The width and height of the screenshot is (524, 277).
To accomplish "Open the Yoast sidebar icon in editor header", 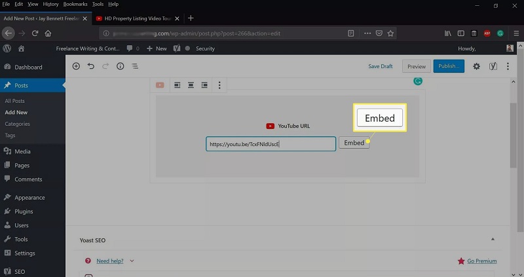I will (x=493, y=66).
